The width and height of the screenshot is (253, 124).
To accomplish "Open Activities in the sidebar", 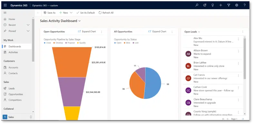I will click(13, 52).
